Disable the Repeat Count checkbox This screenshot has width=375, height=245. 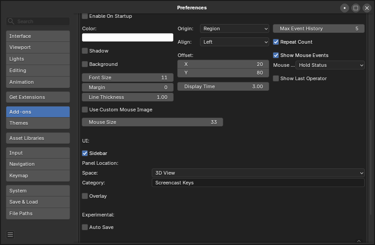click(x=276, y=42)
